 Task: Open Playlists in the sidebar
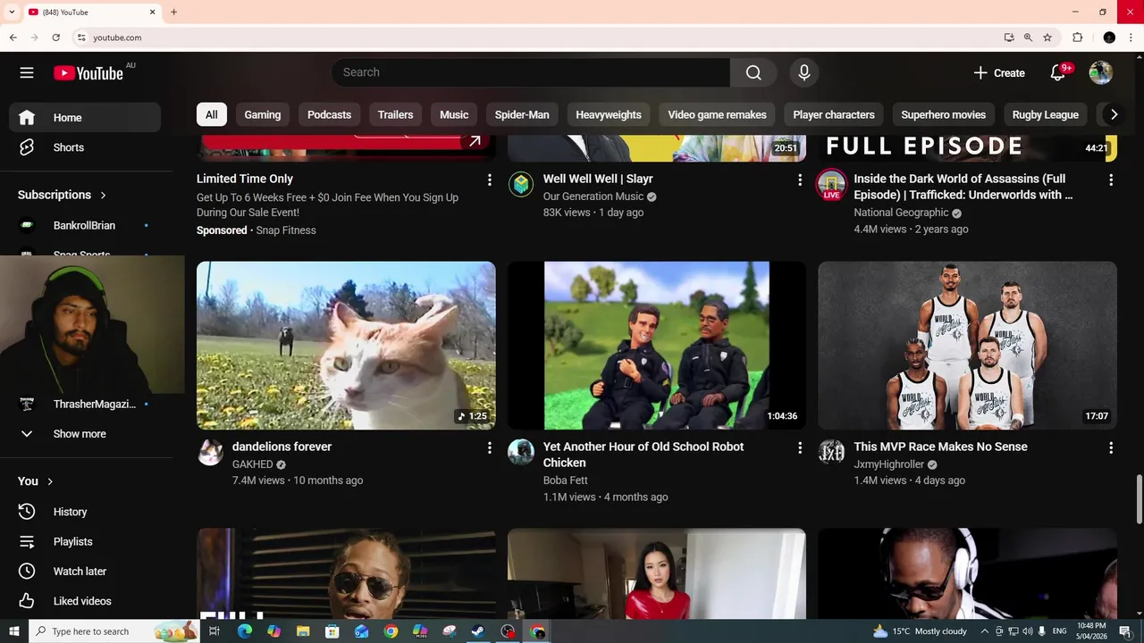coord(85,541)
